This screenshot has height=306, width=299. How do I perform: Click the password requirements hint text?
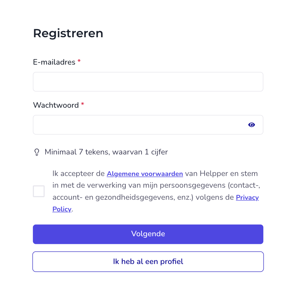point(106,152)
